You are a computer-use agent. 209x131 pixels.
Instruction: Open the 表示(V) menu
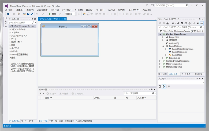click(x=30, y=10)
